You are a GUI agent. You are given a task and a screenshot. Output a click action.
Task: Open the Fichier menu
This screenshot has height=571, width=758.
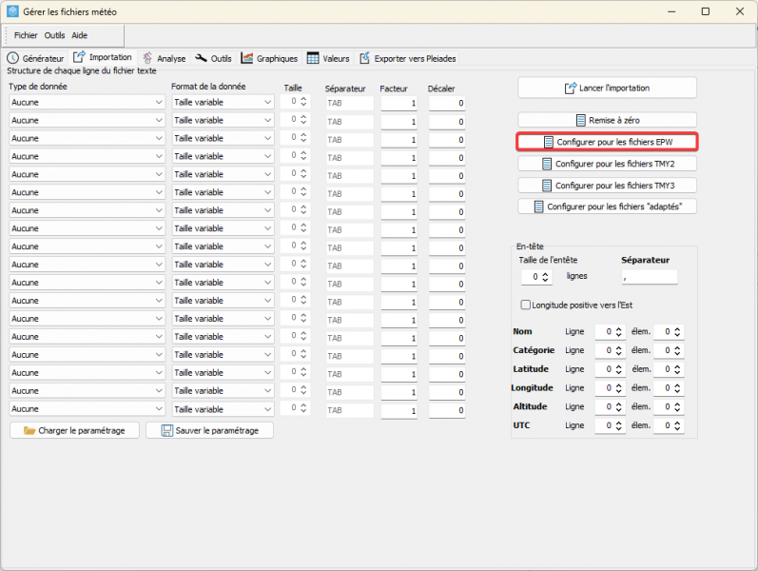[26, 35]
